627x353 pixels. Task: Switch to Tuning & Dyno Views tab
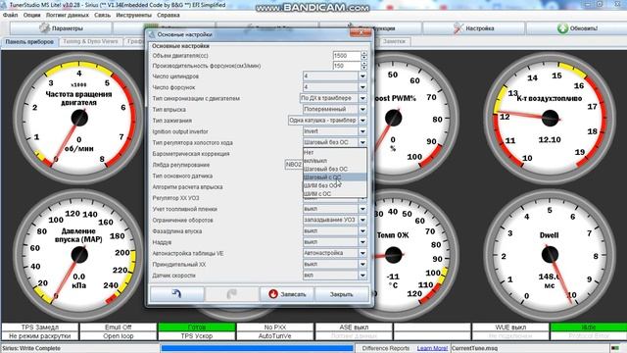point(90,41)
